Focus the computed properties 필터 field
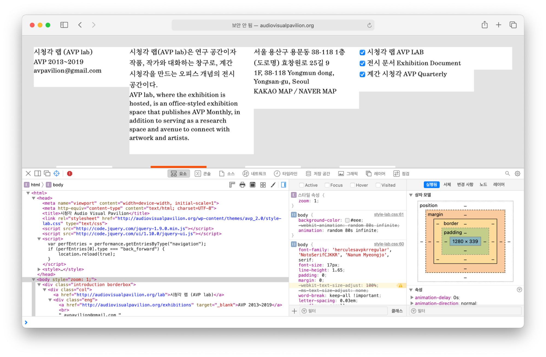 465,311
